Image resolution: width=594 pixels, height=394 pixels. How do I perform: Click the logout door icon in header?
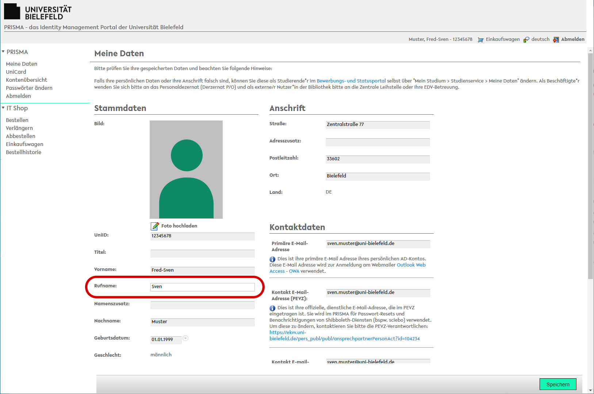point(556,39)
